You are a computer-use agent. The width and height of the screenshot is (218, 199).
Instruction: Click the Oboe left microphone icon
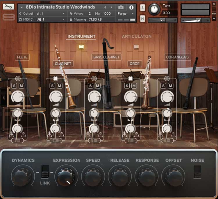click(124, 135)
